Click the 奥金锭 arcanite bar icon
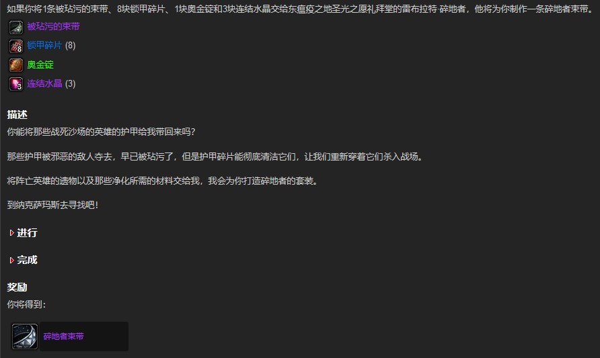600x358 pixels. click(x=16, y=65)
